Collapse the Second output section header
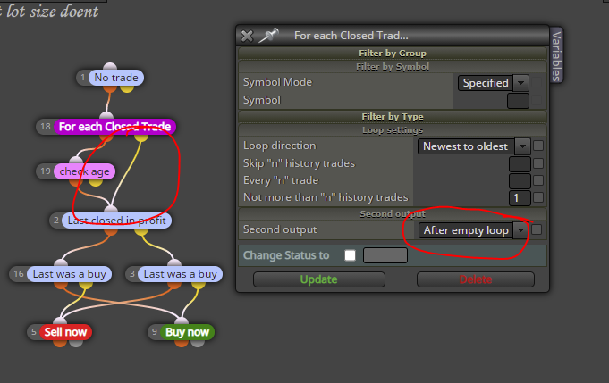609x383 pixels. point(393,214)
